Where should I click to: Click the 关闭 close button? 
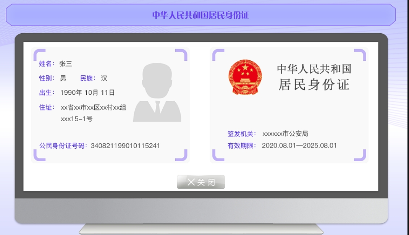[201, 182]
